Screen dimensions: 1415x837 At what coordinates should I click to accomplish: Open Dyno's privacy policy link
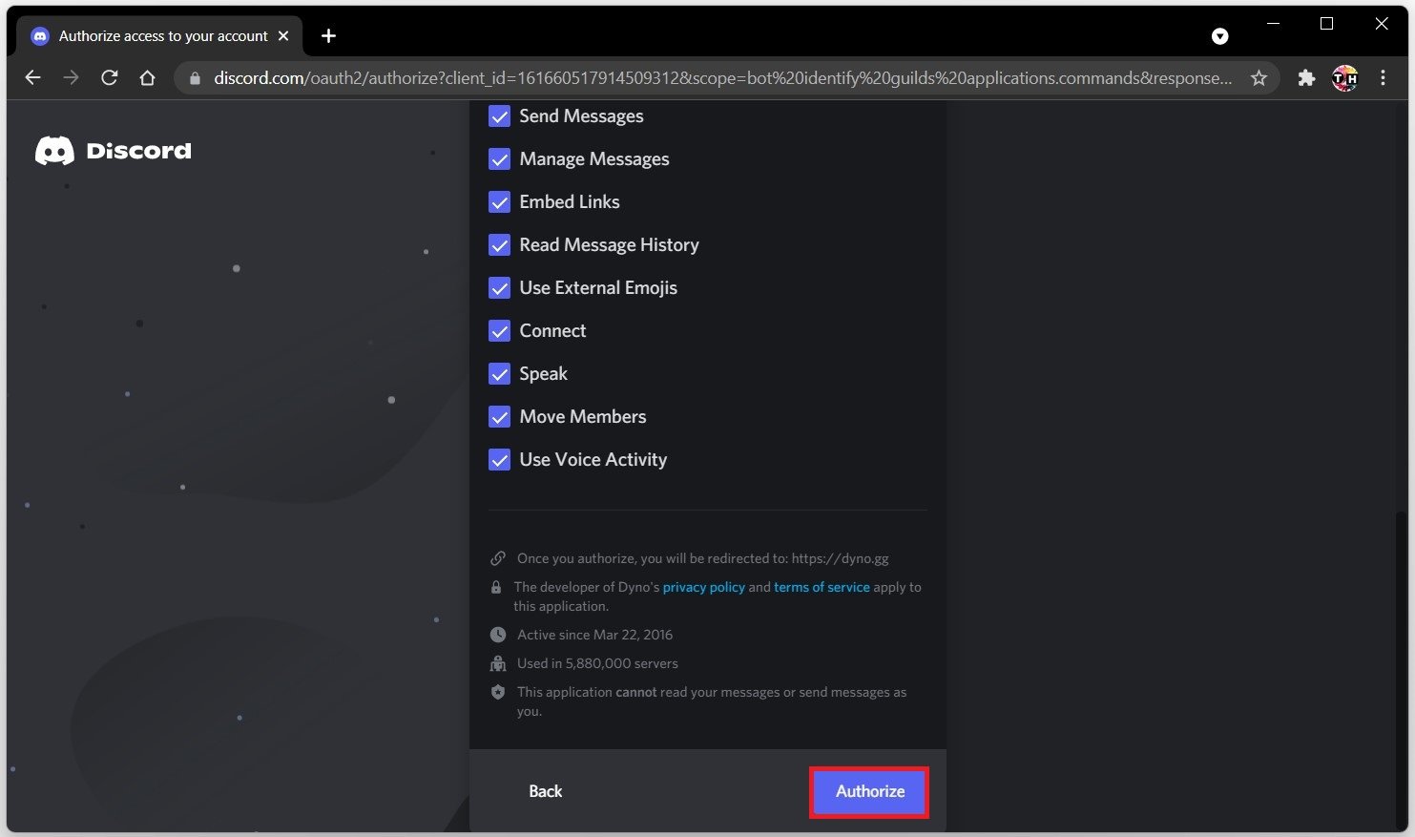[x=703, y=587]
